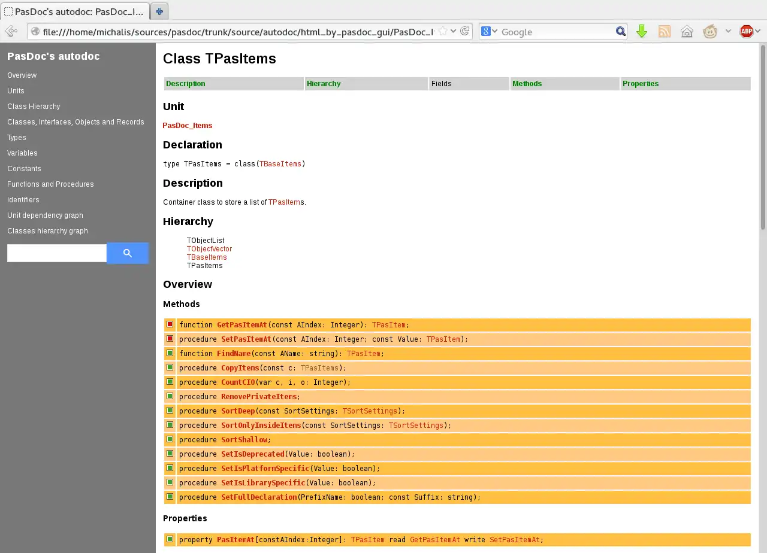Click the vertical page scrollbar thumb
767x553 pixels.
click(763, 136)
